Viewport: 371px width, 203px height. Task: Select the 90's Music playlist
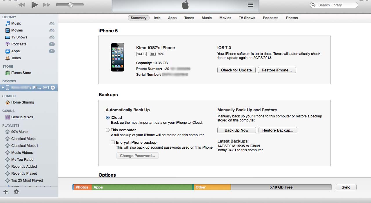pos(20,132)
